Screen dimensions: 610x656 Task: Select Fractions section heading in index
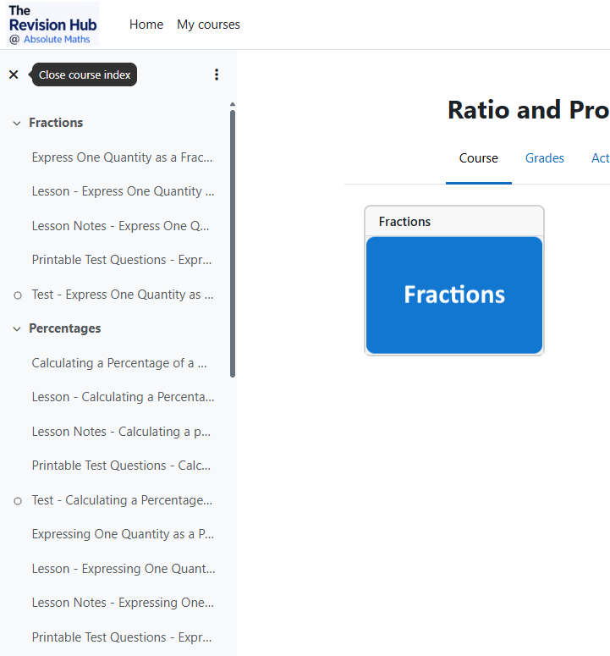point(56,123)
